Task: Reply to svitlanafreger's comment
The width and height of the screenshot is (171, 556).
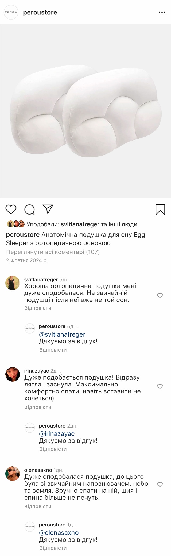Action: (38, 308)
